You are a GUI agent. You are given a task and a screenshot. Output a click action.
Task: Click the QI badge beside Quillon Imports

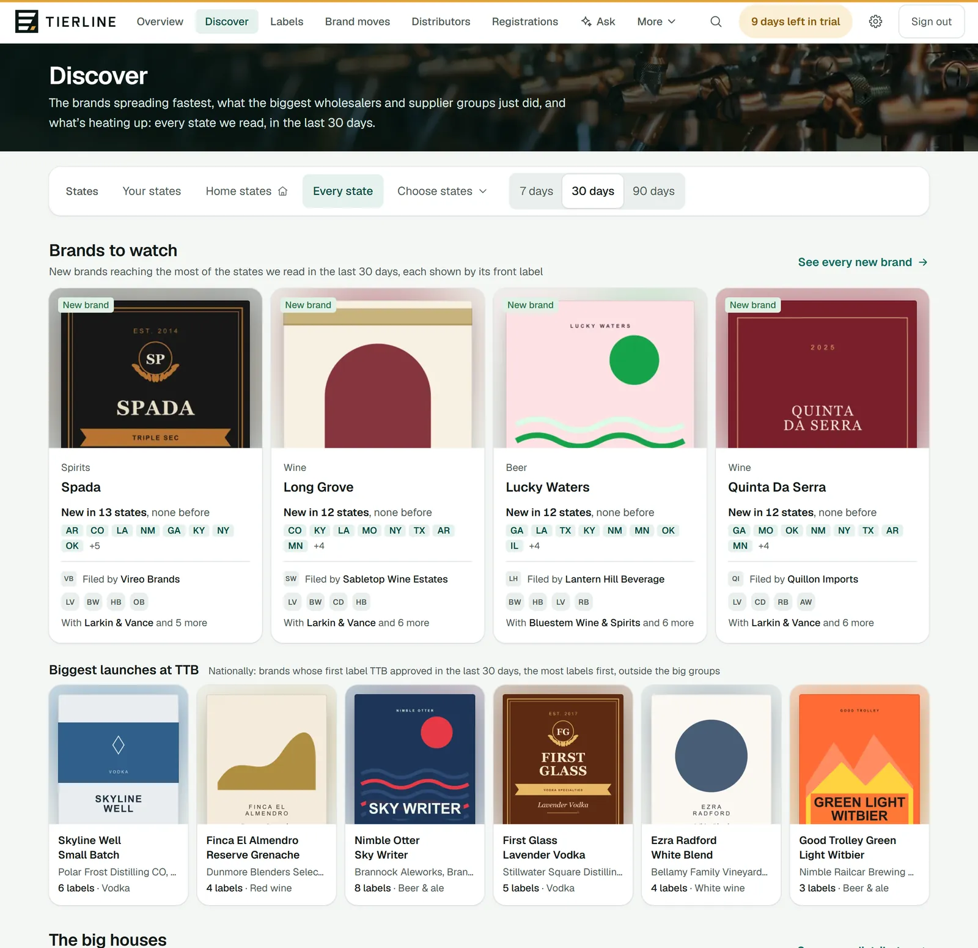(x=736, y=579)
